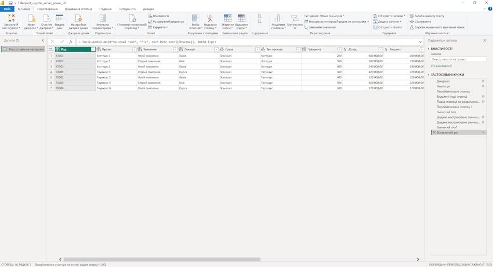Open the Код column filter dropdown
The height and width of the screenshot is (267, 493).
(x=93, y=49)
